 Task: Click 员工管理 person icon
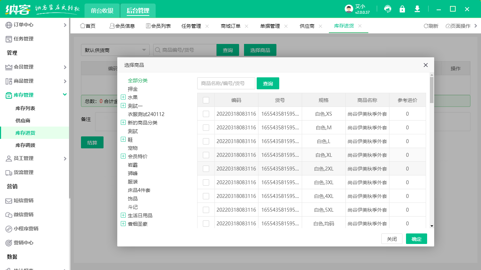9,158
